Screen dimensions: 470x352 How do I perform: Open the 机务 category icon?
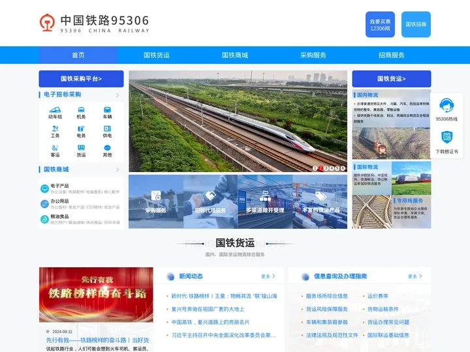[x=81, y=110]
